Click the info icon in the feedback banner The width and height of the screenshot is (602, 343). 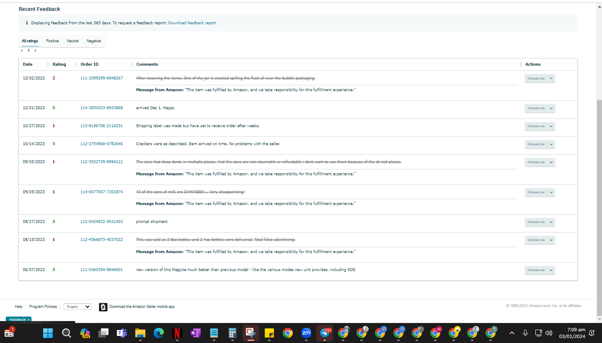tap(27, 23)
